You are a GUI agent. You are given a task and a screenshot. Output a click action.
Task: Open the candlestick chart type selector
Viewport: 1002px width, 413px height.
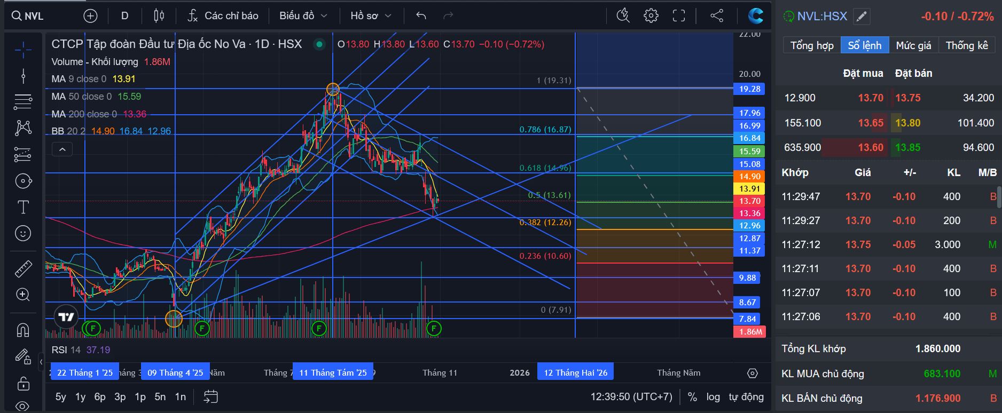(x=159, y=16)
